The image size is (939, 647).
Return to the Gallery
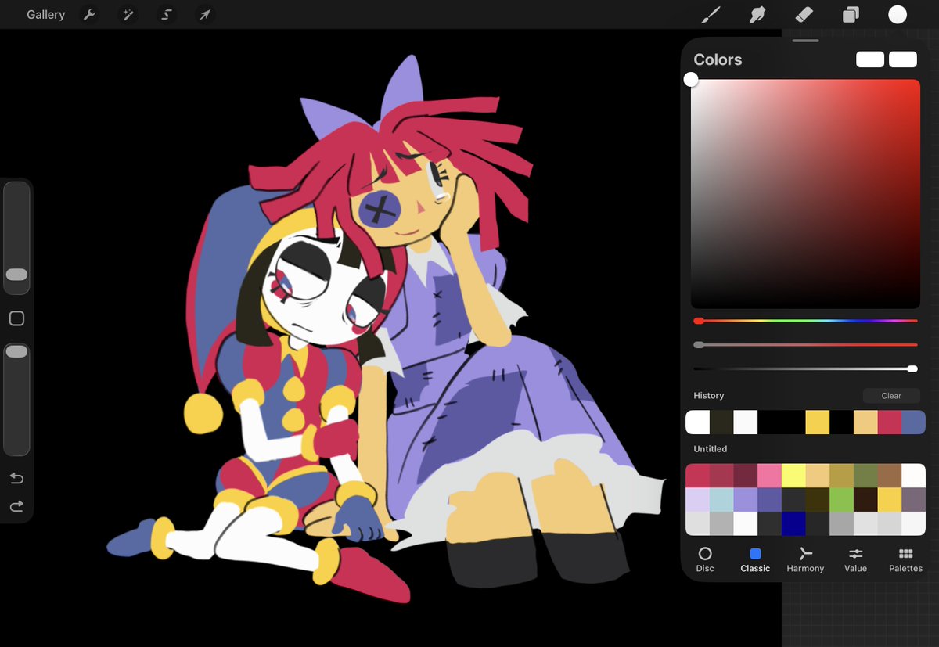coord(45,15)
